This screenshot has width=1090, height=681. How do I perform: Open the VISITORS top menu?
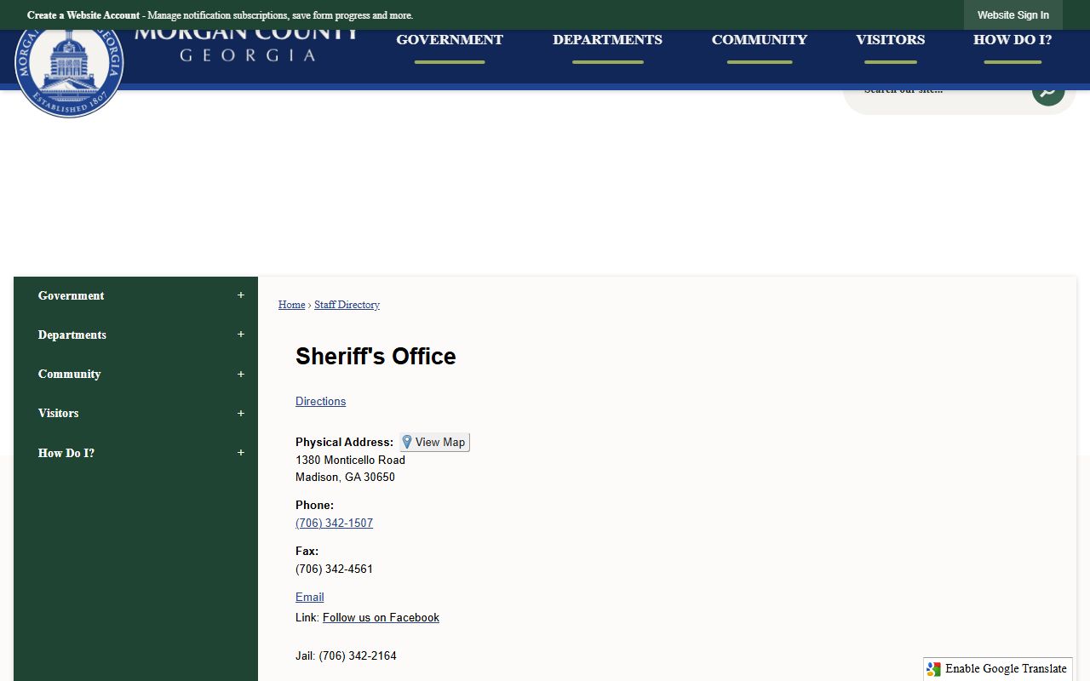coord(891,40)
